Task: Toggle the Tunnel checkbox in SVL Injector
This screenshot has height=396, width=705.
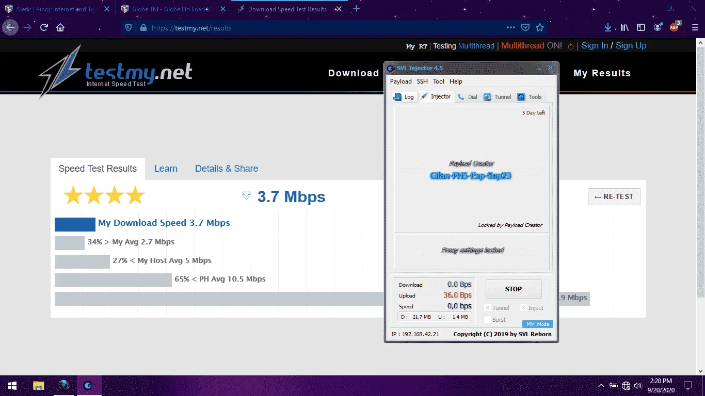Action: (488, 308)
